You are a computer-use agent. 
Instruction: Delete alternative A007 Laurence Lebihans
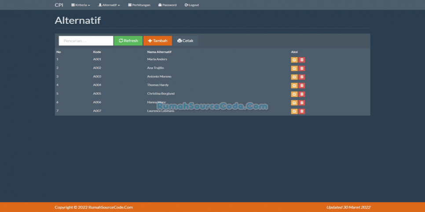pyautogui.click(x=302, y=111)
